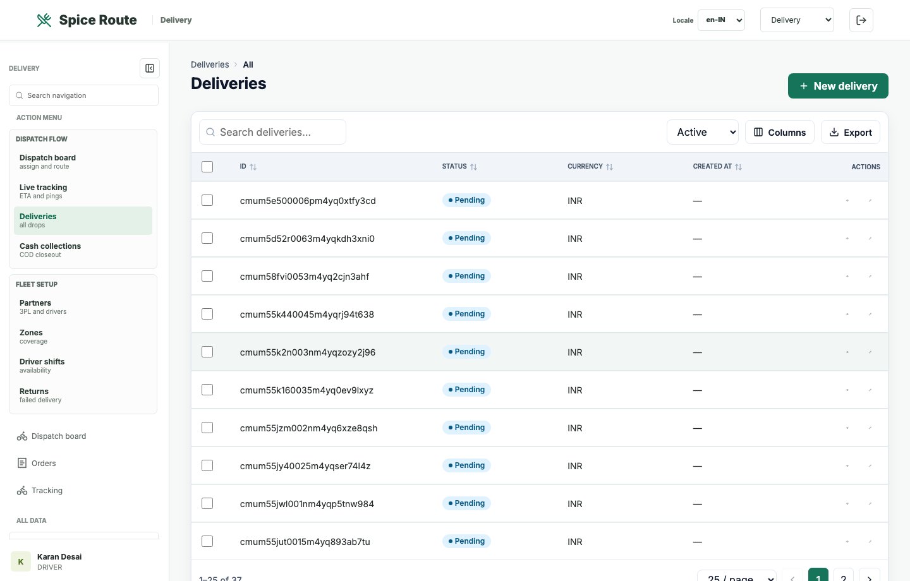Open Dispatch board 'assign and route'
Image resolution: width=910 pixels, height=581 pixels.
pos(83,162)
